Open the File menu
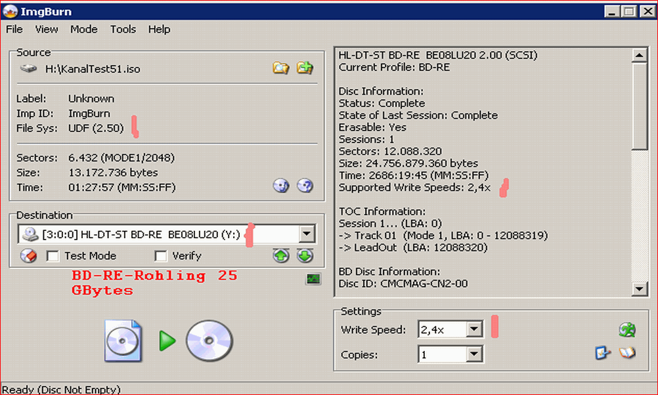The image size is (658, 395). 14,29
